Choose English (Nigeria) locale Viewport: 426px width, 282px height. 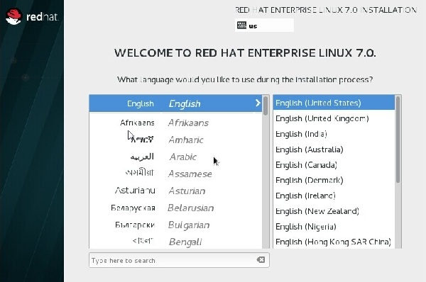(x=334, y=227)
